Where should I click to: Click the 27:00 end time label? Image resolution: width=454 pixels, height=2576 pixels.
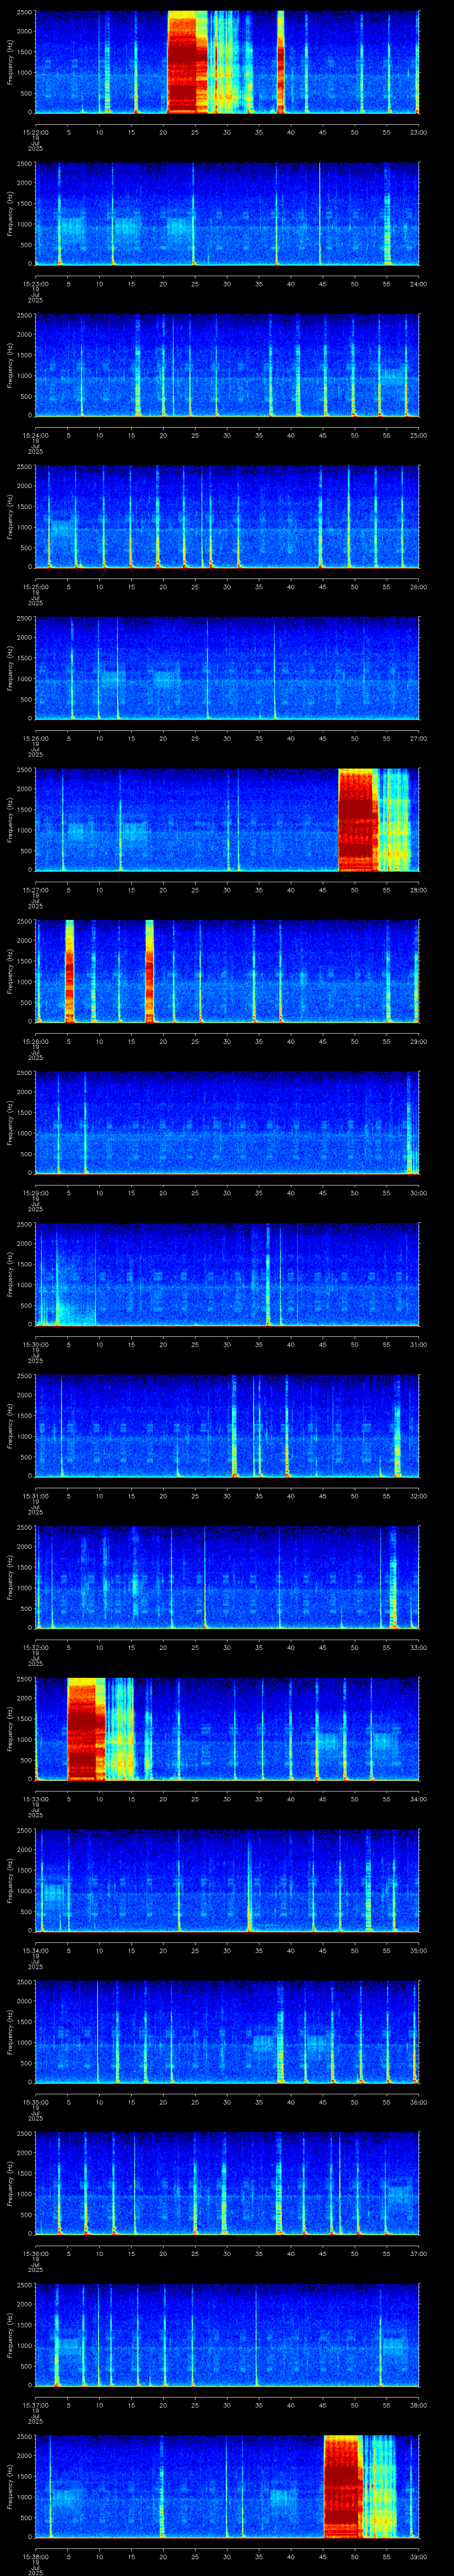click(x=418, y=738)
